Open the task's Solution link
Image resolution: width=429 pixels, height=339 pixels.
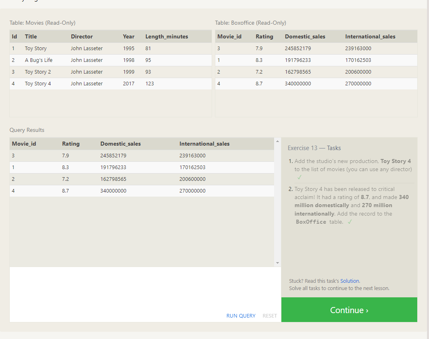[350, 281]
